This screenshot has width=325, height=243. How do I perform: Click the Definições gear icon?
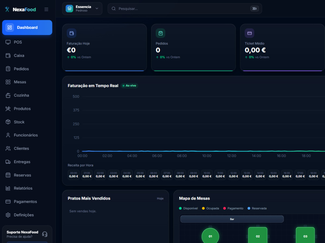pyautogui.click(x=8, y=215)
